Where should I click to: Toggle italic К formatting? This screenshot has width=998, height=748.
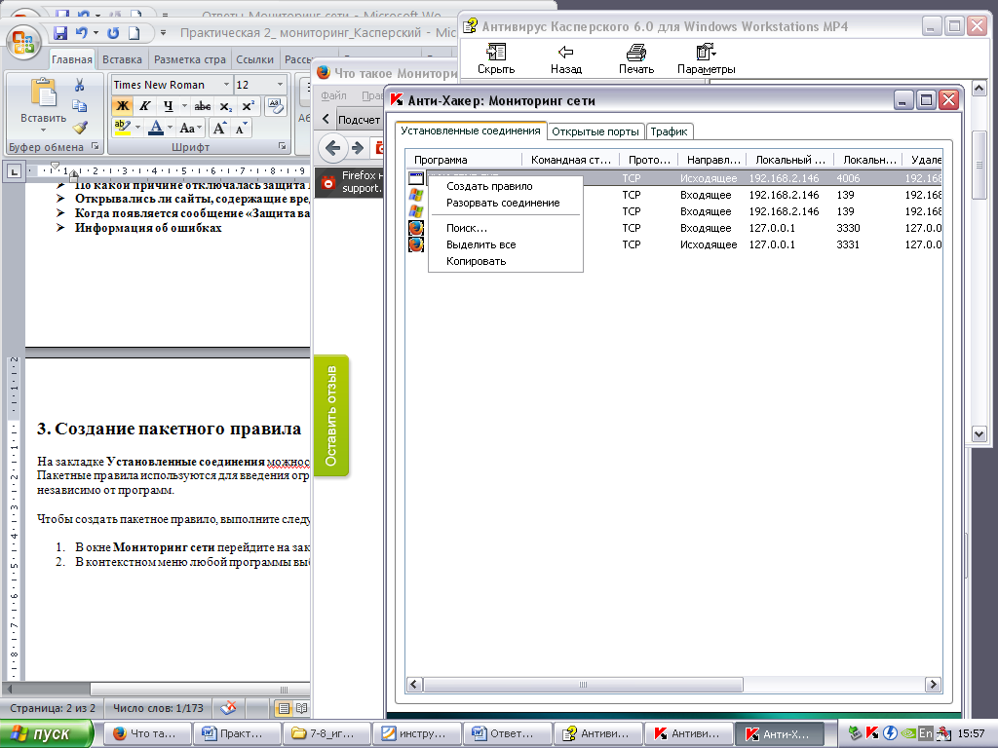click(x=145, y=106)
